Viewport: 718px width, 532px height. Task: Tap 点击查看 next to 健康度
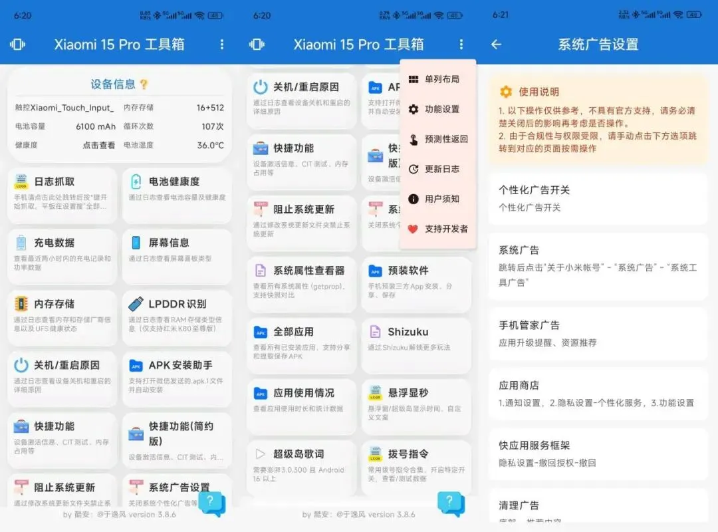[98, 145]
